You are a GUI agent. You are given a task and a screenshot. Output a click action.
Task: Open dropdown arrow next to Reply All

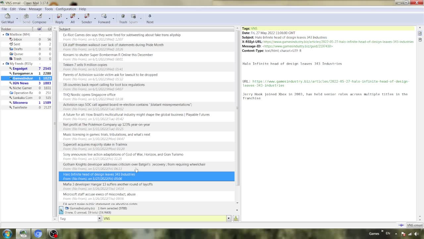tap(78, 19)
